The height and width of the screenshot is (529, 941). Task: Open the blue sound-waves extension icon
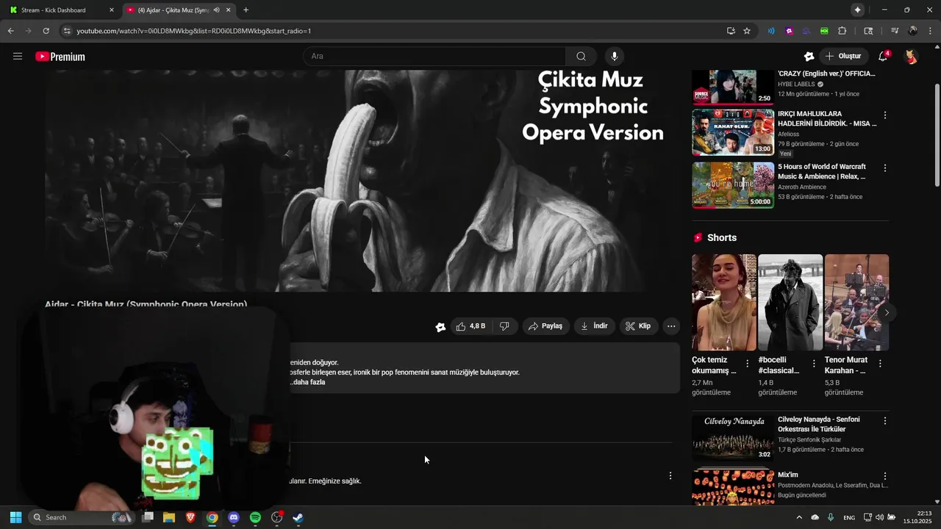pos(771,31)
